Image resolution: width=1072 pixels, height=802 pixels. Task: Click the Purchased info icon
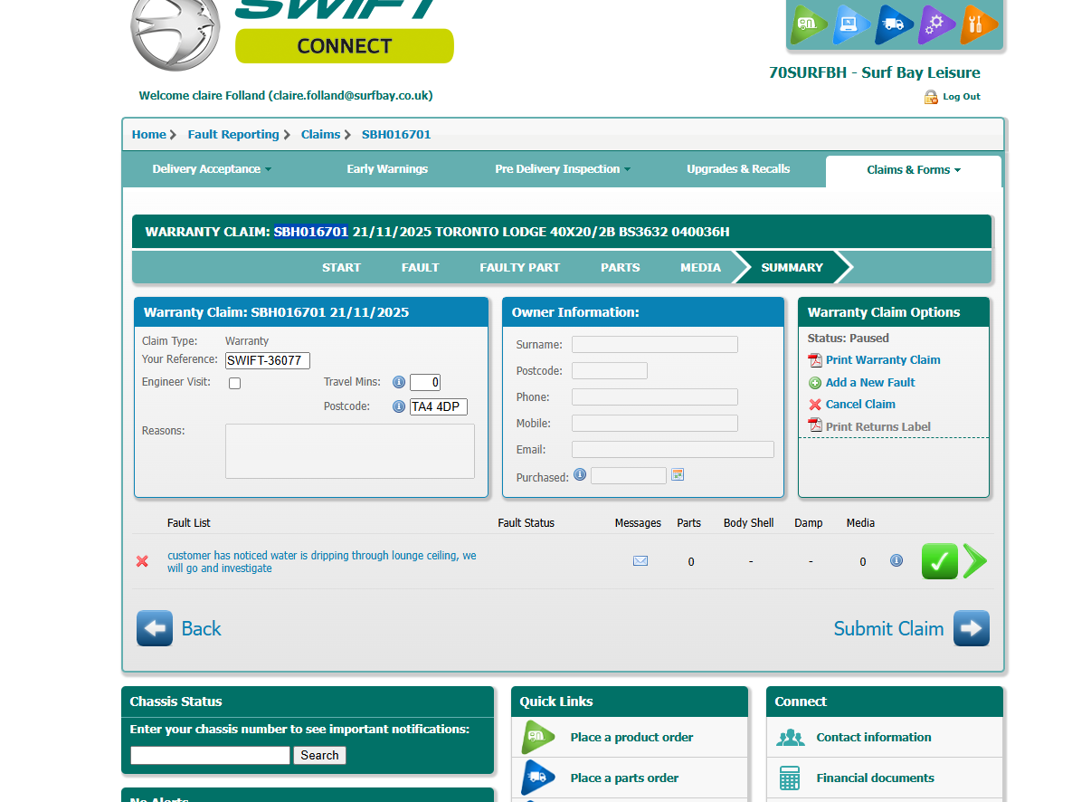click(x=580, y=474)
